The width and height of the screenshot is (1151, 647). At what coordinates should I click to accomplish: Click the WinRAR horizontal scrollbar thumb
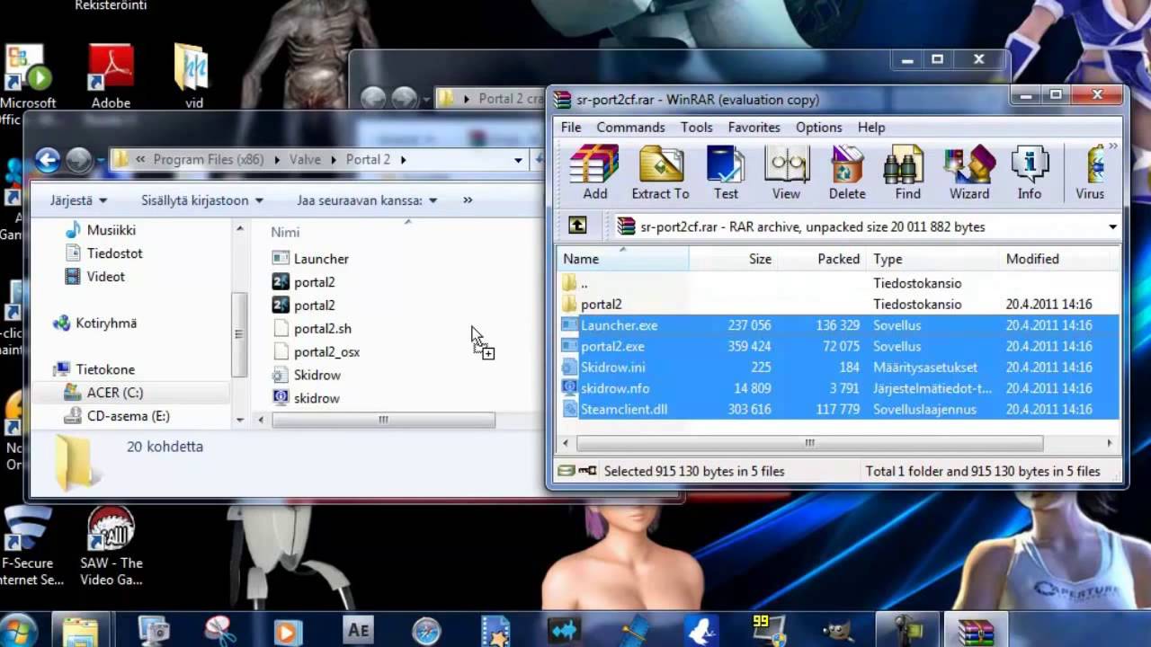coord(809,443)
